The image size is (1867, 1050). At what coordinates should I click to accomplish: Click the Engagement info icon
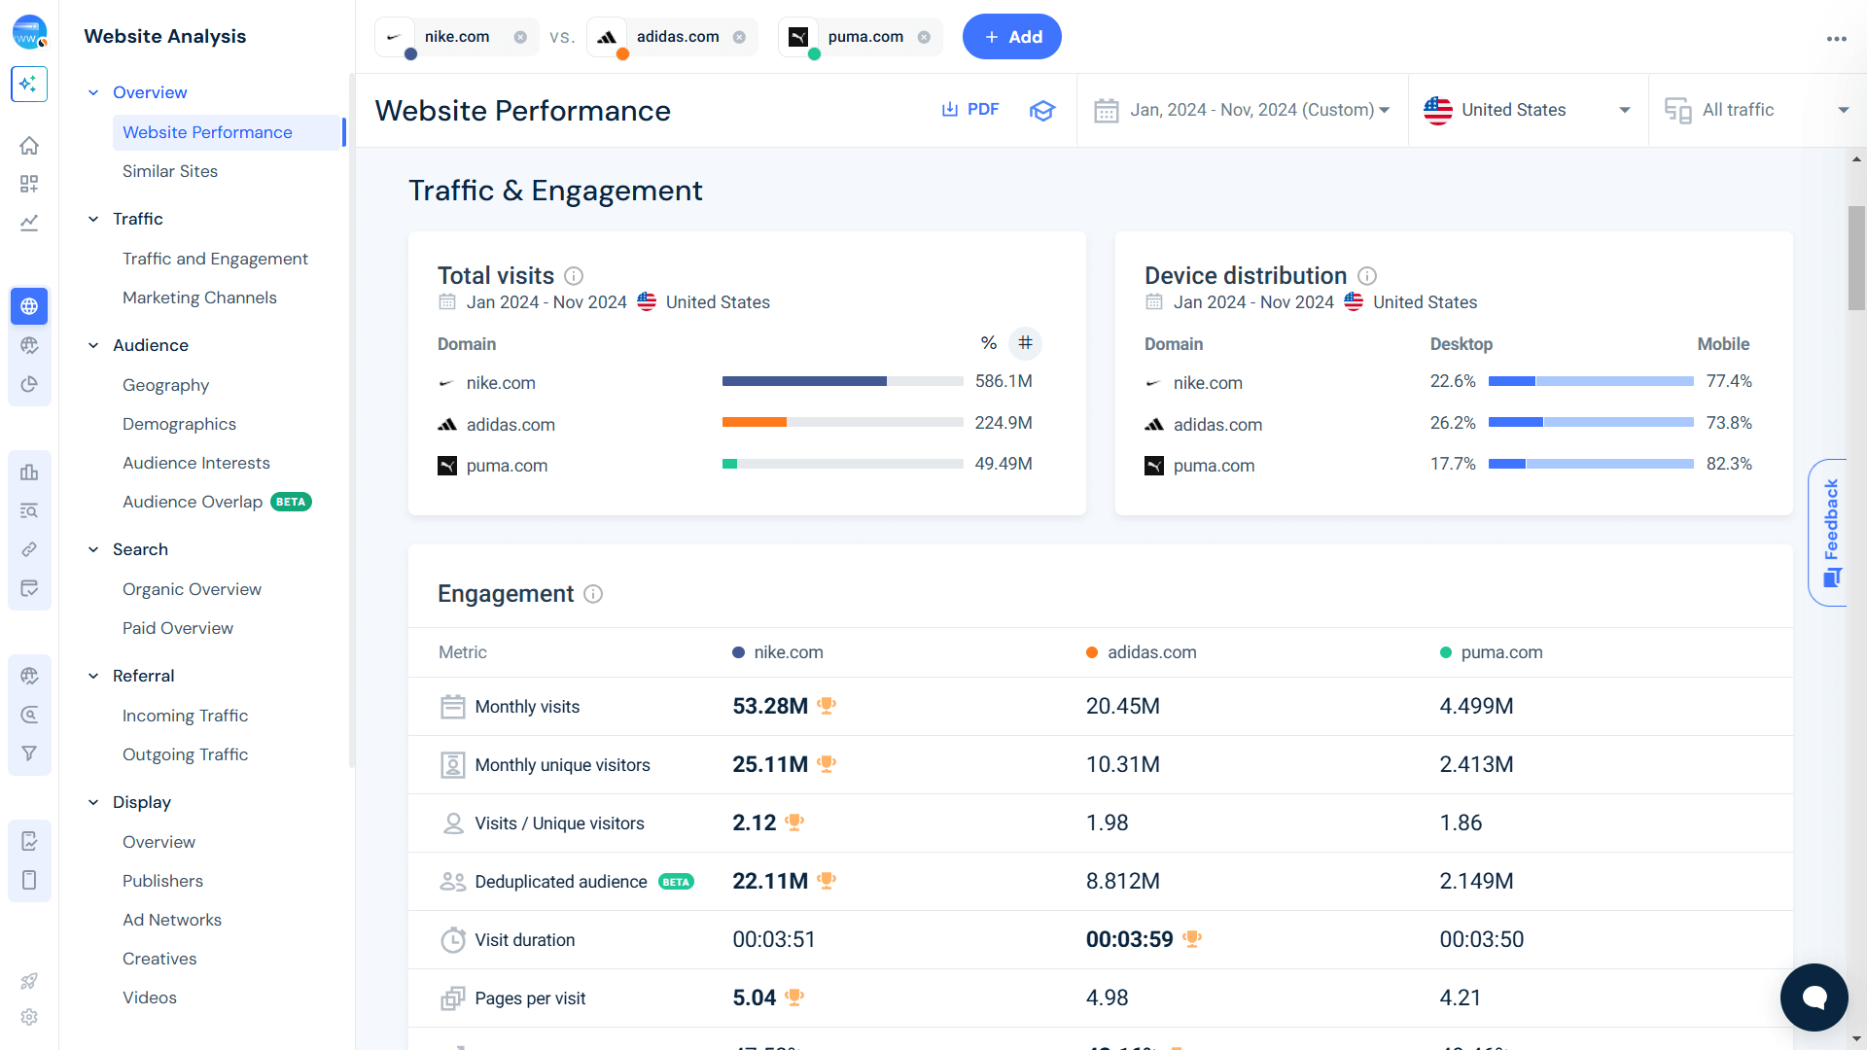click(593, 594)
